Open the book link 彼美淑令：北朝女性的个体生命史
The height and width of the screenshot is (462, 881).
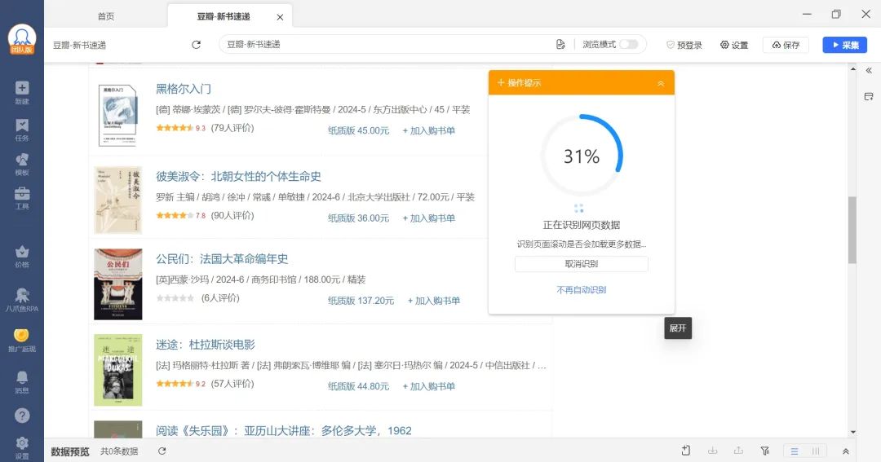238,176
